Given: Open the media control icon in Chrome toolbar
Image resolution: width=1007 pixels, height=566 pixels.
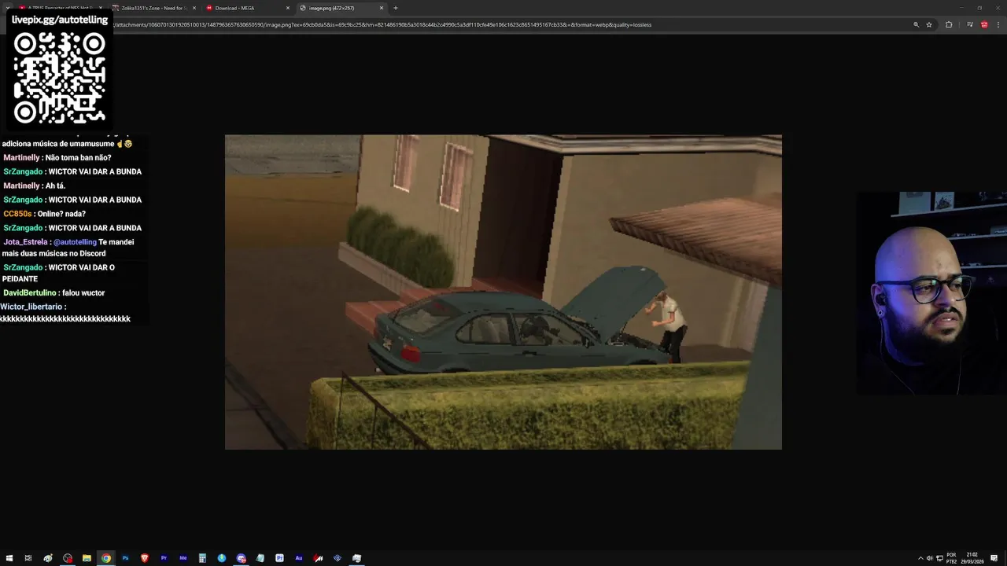Looking at the screenshot, I should 970,24.
